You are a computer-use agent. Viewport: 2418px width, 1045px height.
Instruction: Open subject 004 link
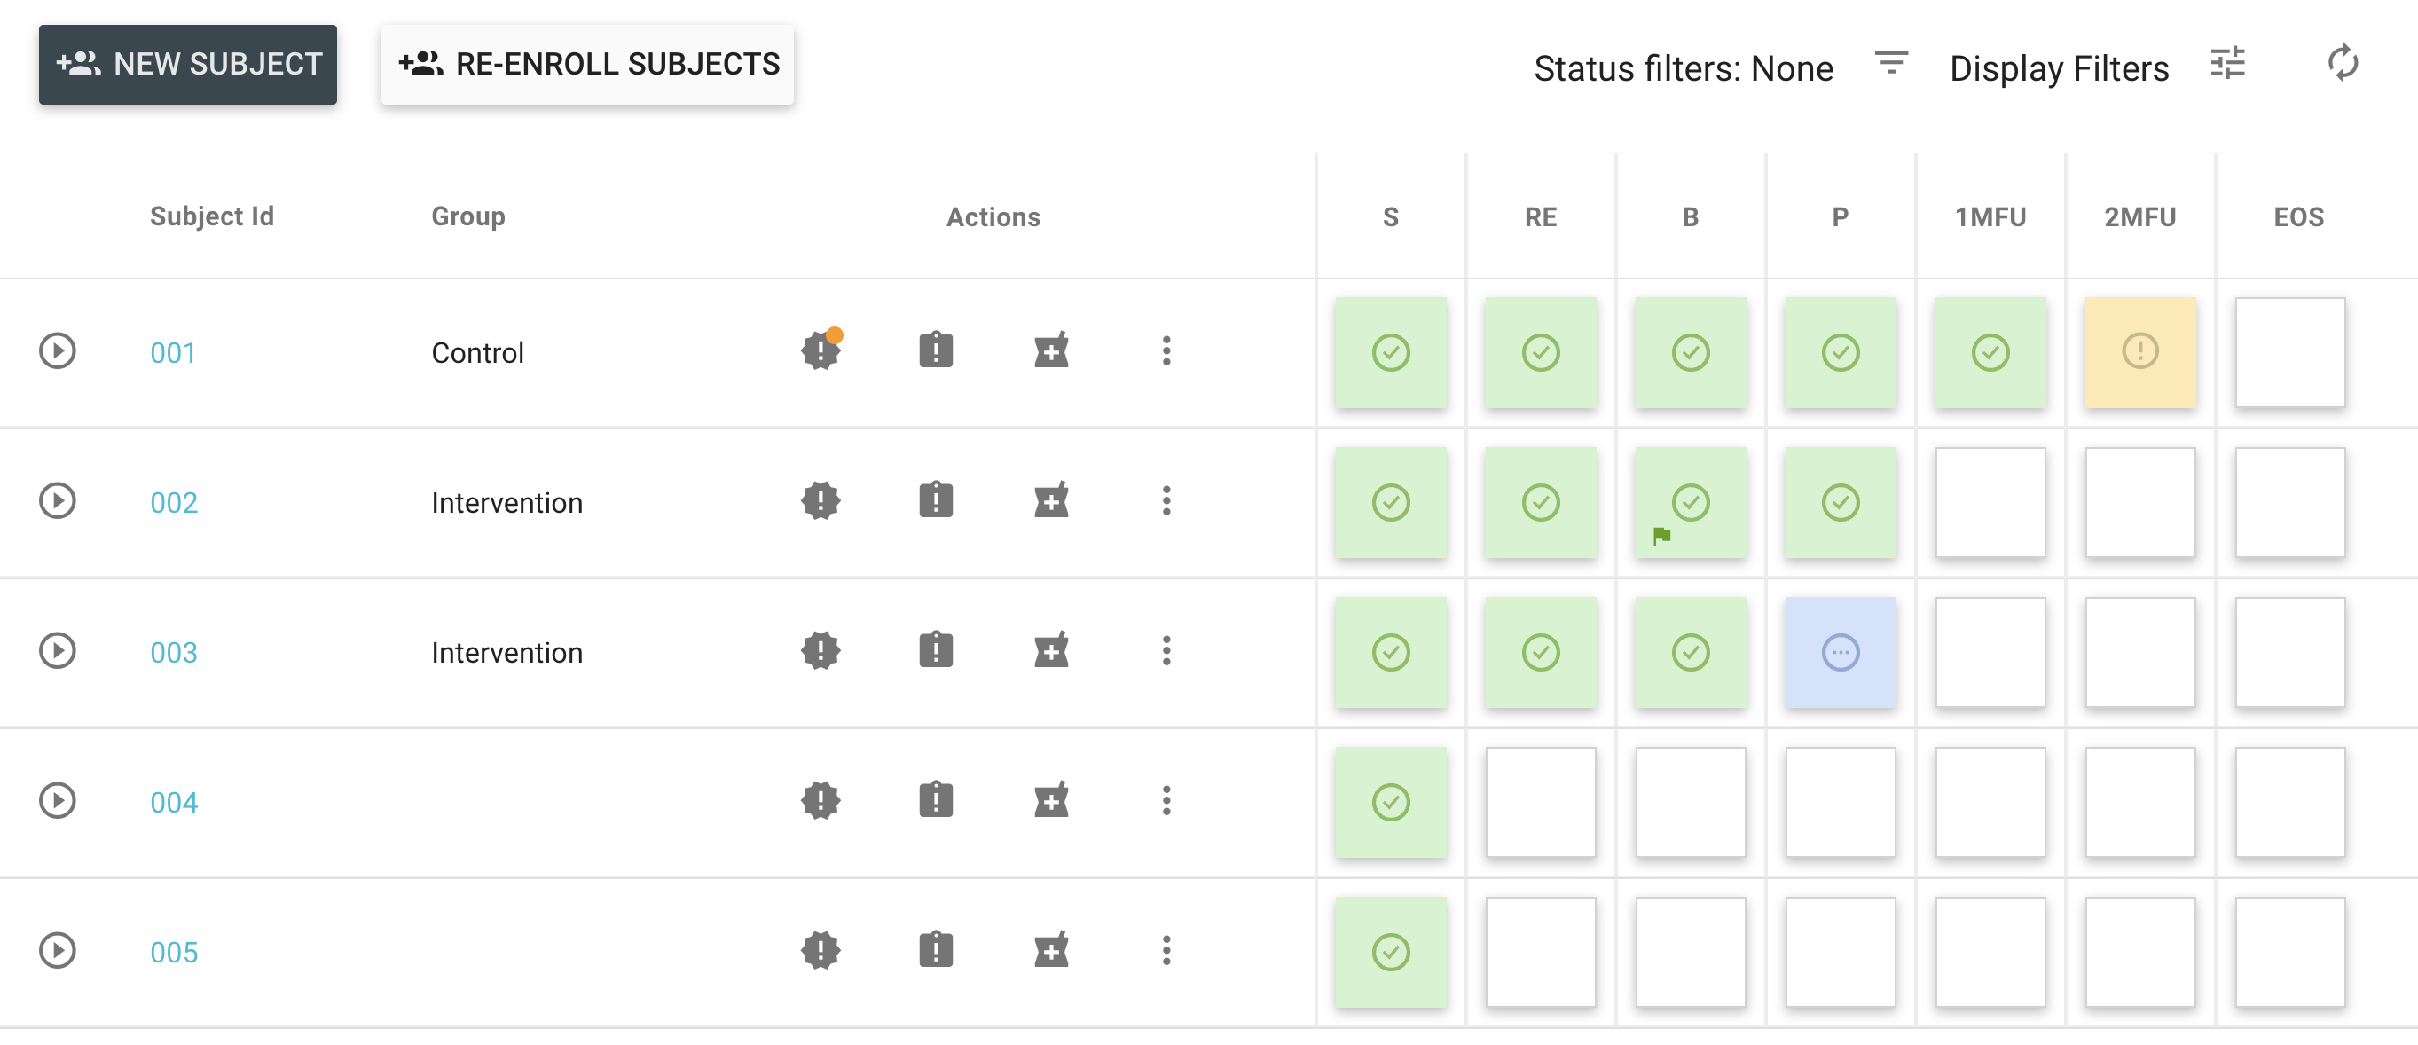[174, 803]
